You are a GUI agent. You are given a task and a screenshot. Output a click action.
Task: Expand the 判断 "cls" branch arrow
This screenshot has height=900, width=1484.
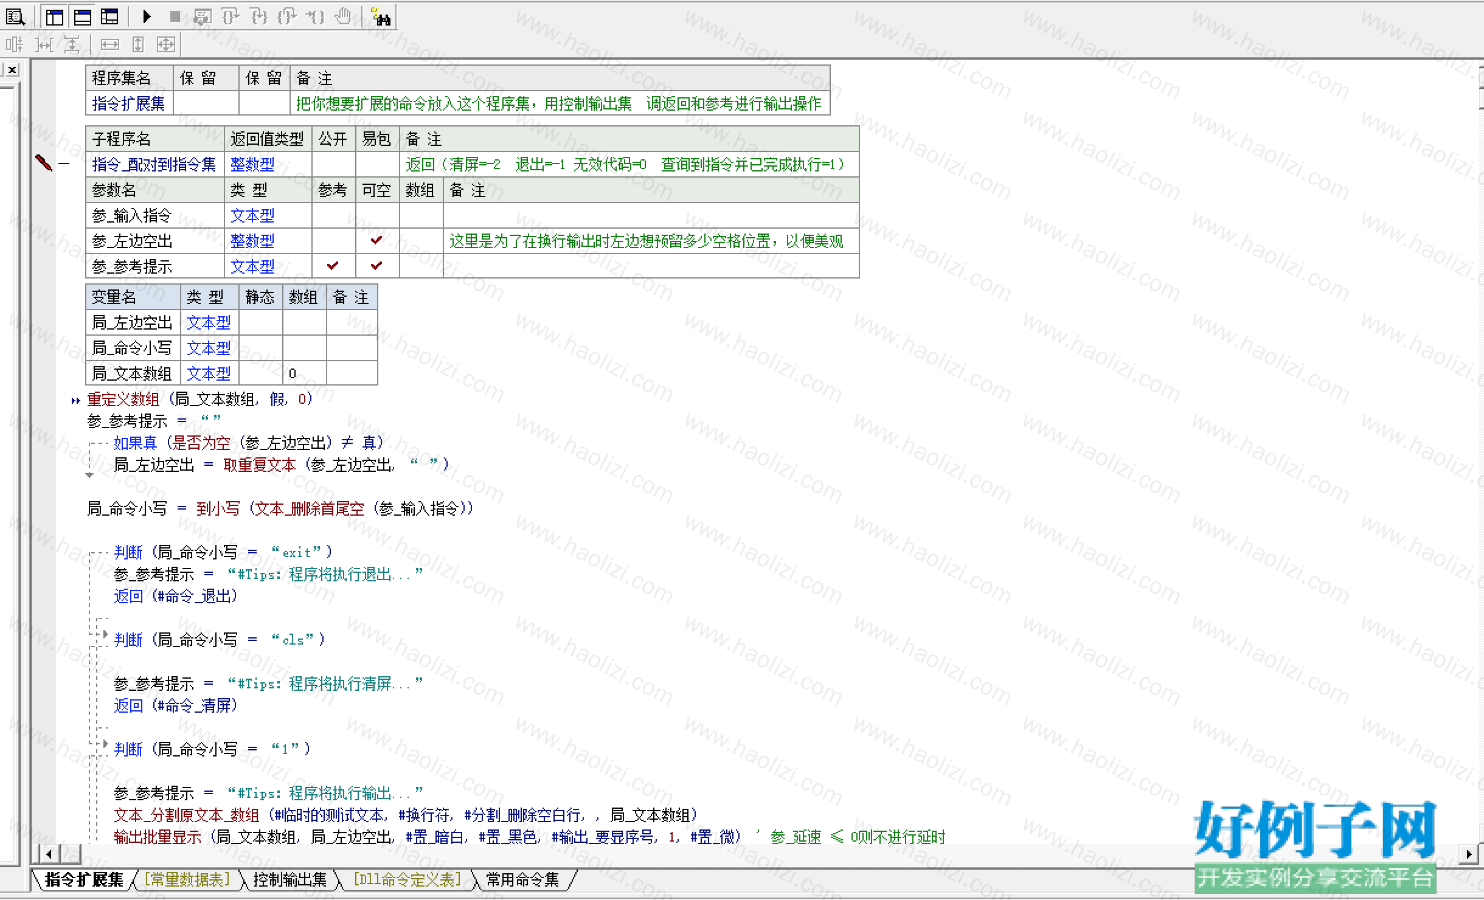tap(105, 635)
